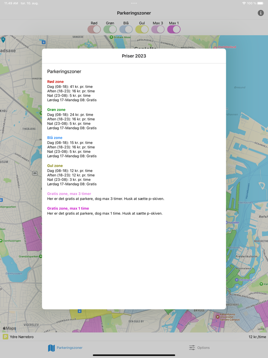Screen dimensions: 268x358
Task: Click the Gul zone heading
Action: tap(55, 166)
